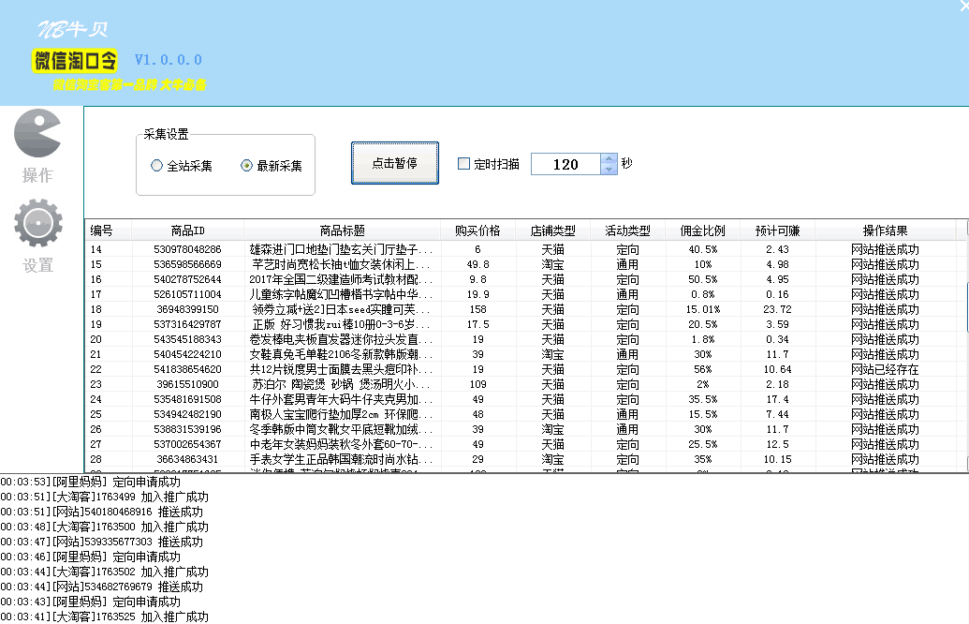Click log entry [大淘客]1763502 加入推广成功

pos(105,572)
